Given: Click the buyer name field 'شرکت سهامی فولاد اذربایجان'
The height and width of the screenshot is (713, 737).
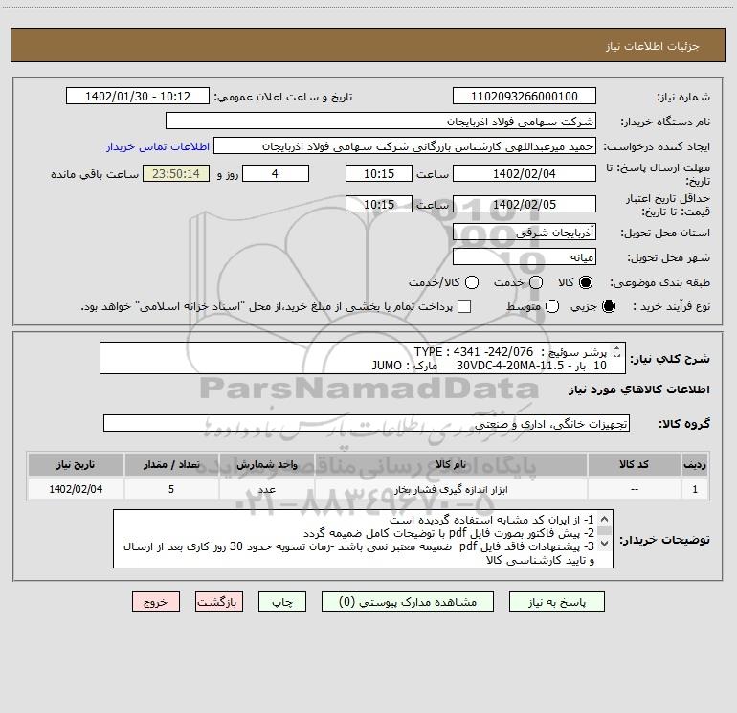Looking at the screenshot, I should [381, 121].
